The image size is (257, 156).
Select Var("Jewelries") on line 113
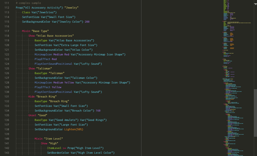44,12
